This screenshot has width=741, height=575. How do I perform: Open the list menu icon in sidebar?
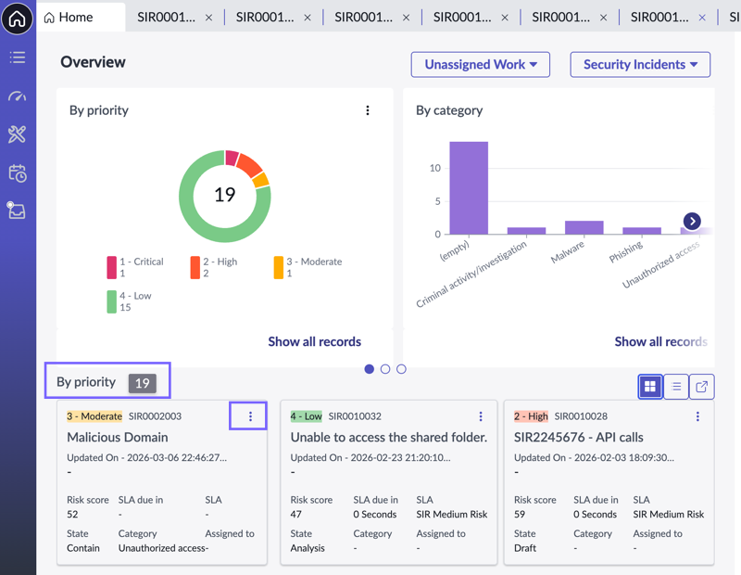point(18,57)
